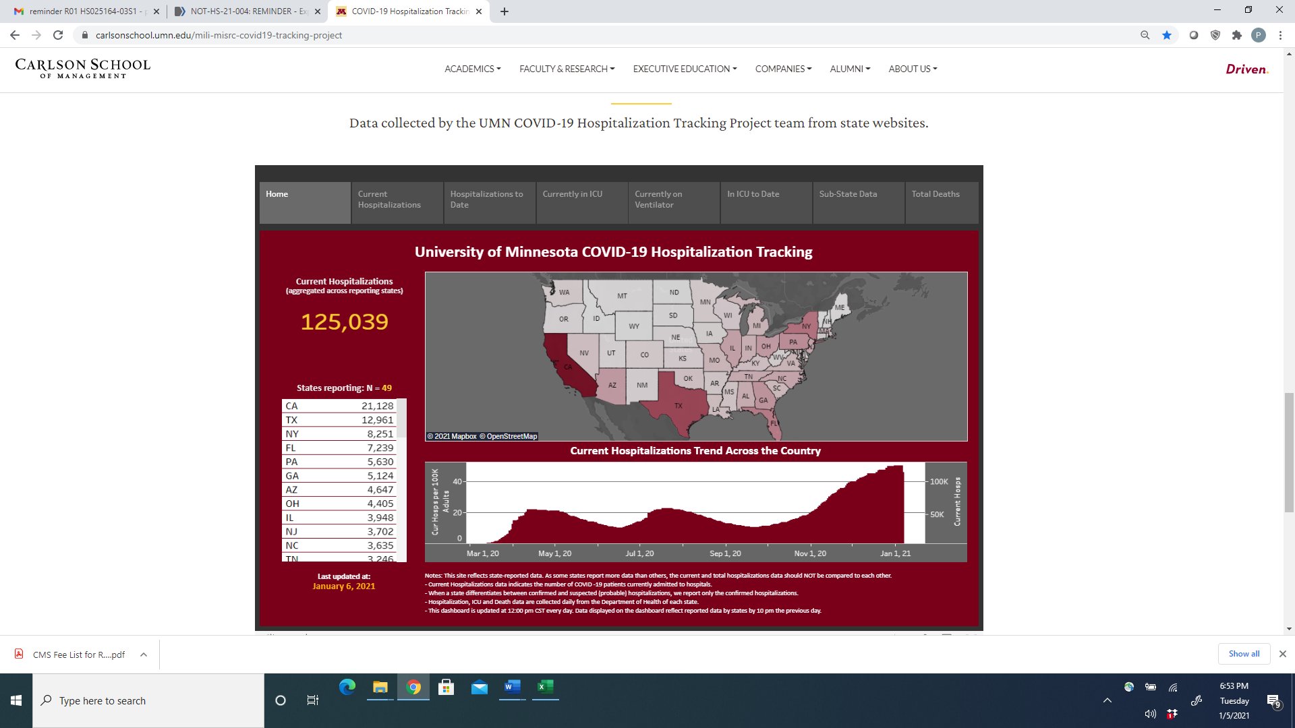Select the NJ 3,702 row
Screen dimensions: 1295x728
[339, 531]
